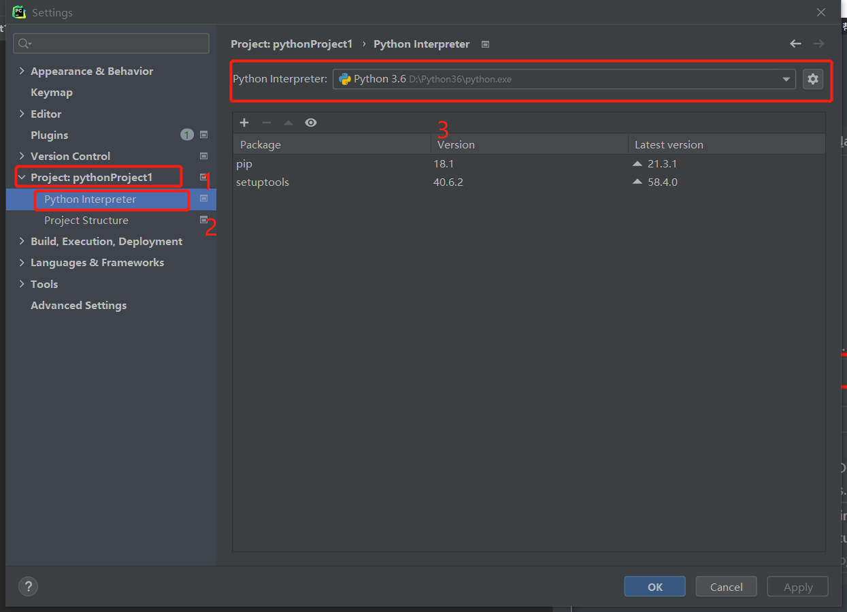
Task: Click the Plugins project-level icon
Action: [x=203, y=135]
